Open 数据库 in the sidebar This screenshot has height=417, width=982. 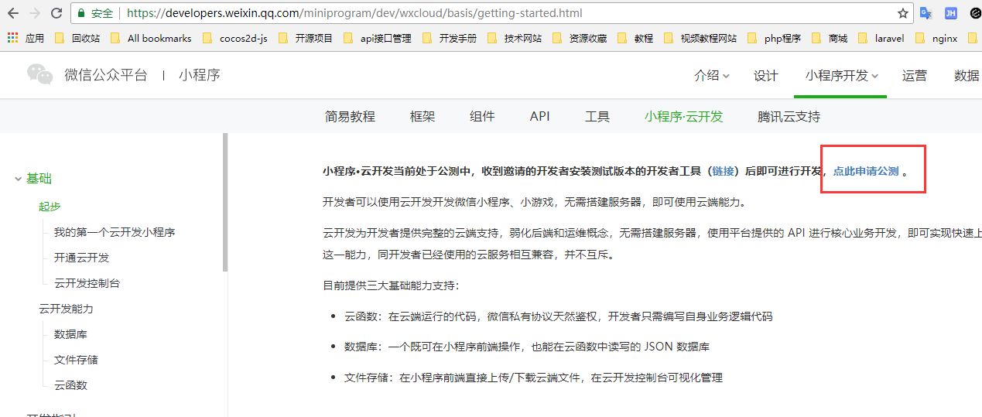[x=70, y=334]
